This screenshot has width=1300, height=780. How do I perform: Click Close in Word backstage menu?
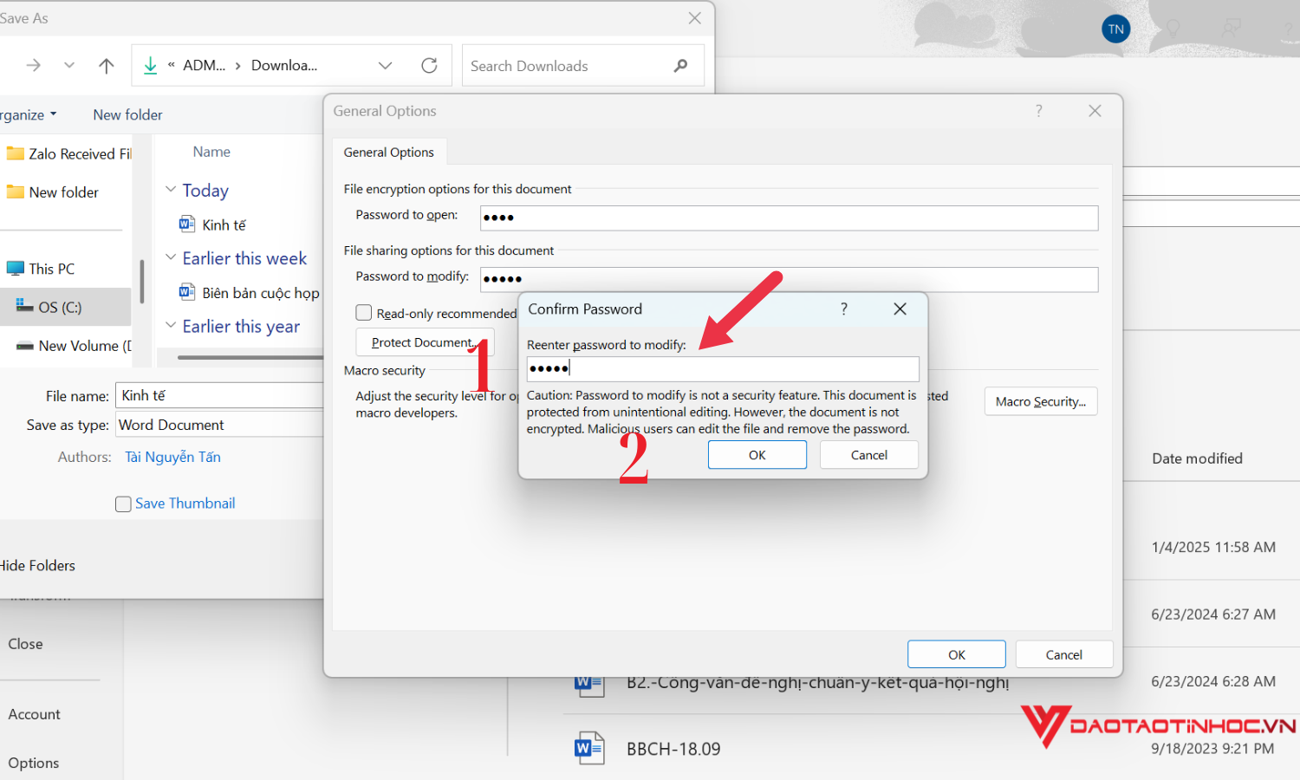(x=25, y=644)
